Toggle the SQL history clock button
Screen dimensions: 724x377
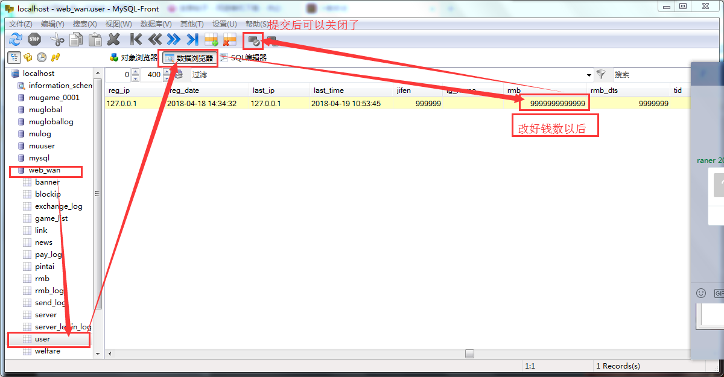click(x=42, y=57)
